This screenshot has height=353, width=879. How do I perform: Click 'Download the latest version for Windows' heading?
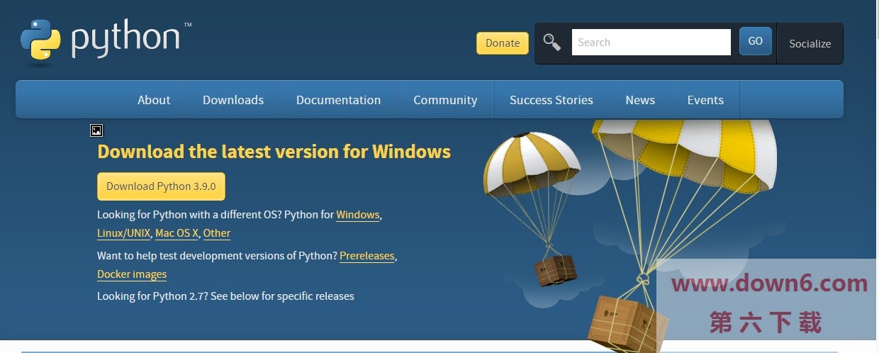pos(274,152)
